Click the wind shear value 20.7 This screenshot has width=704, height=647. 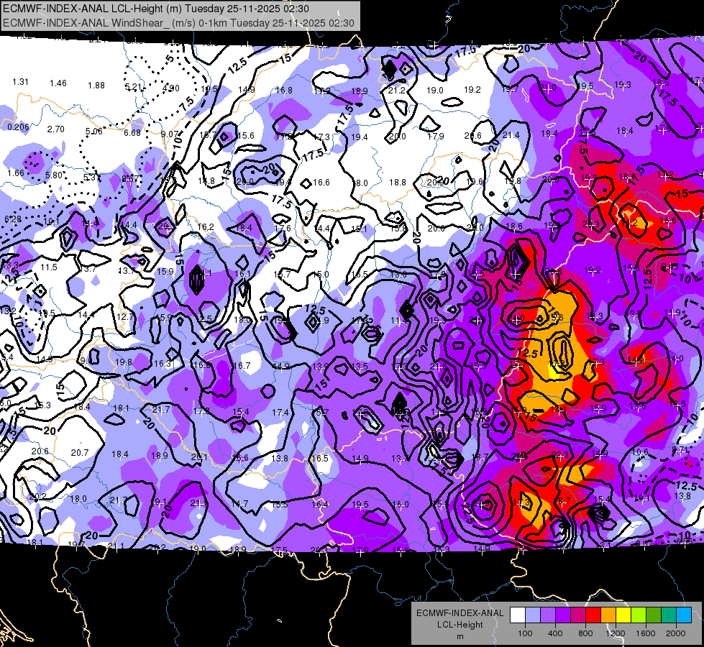80,453
